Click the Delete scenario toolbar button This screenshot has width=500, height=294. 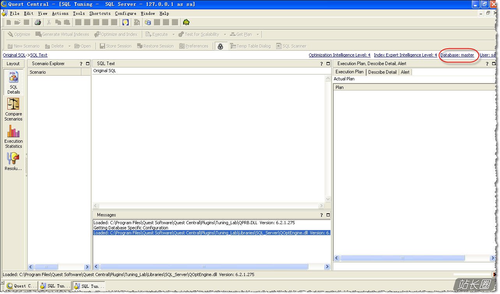click(55, 46)
